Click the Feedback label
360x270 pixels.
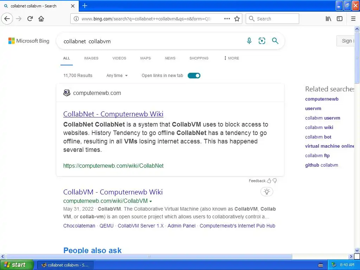pos(257,181)
